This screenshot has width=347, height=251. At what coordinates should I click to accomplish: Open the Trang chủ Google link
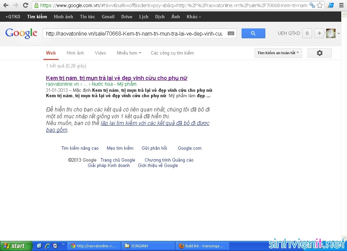point(118,160)
